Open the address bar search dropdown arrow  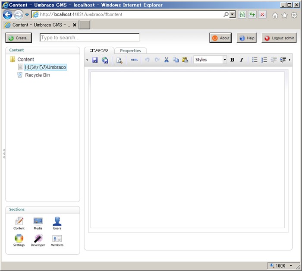(233, 14)
